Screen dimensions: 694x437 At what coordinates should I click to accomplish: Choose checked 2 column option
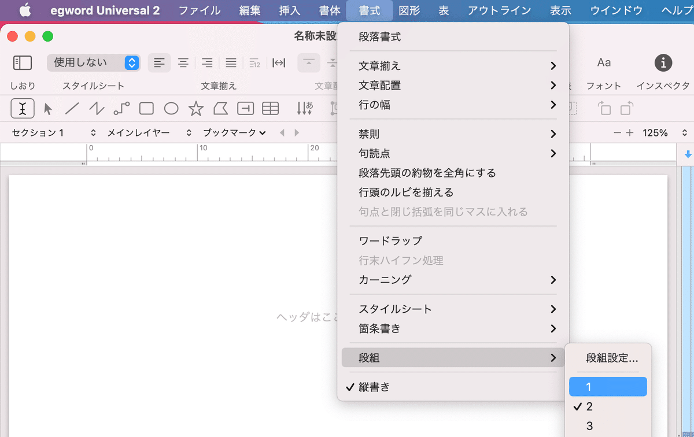tap(608, 406)
